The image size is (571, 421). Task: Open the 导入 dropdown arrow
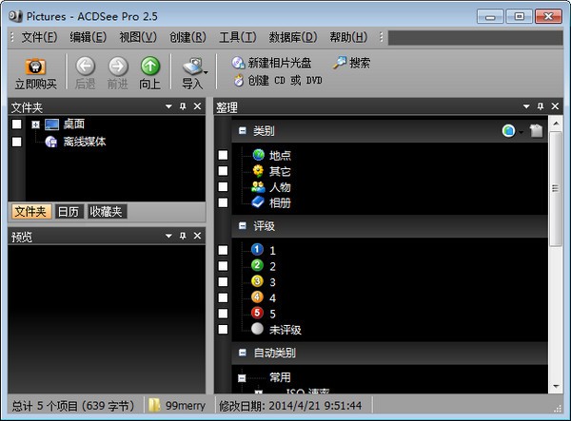pyautogui.click(x=206, y=72)
